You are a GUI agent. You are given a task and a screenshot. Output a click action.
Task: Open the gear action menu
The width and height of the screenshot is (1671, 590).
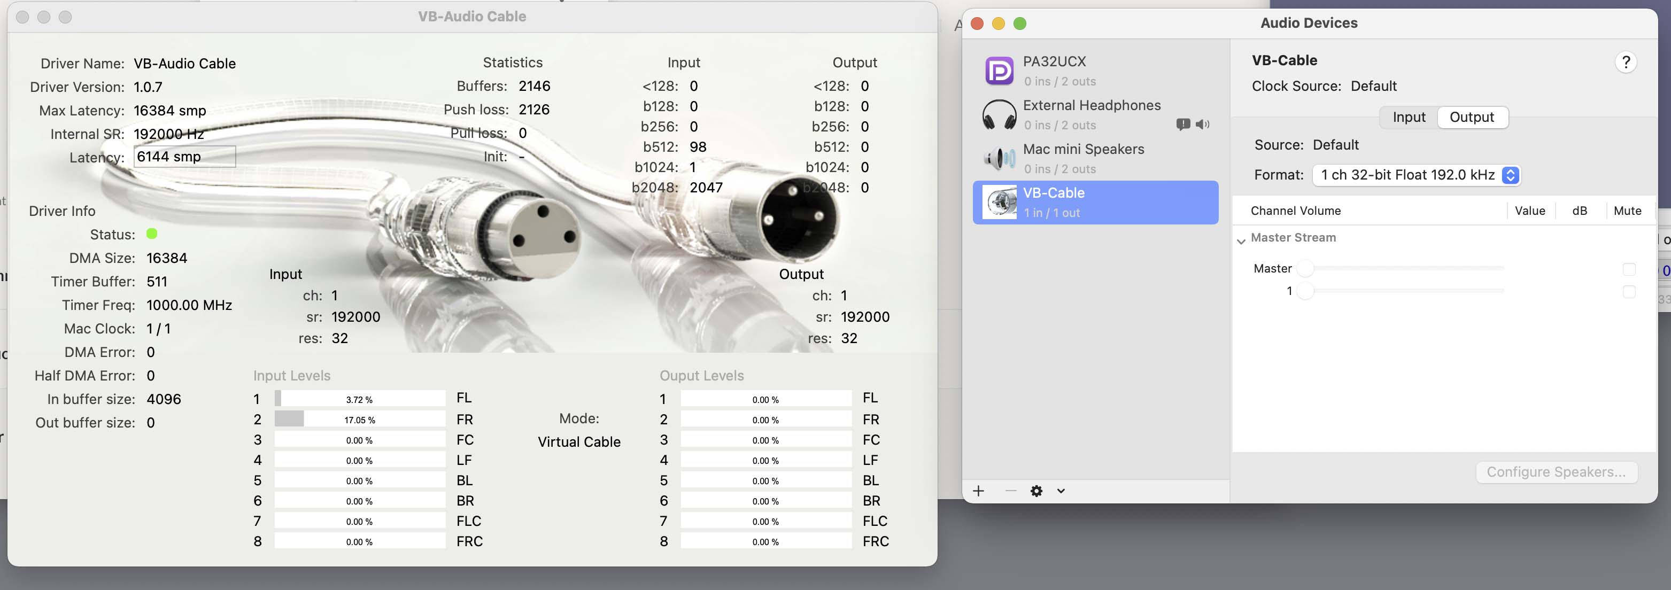(1036, 491)
